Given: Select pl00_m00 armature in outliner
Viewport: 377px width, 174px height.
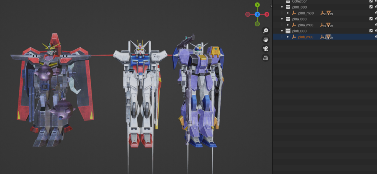Looking at the screenshot, I should point(305,13).
